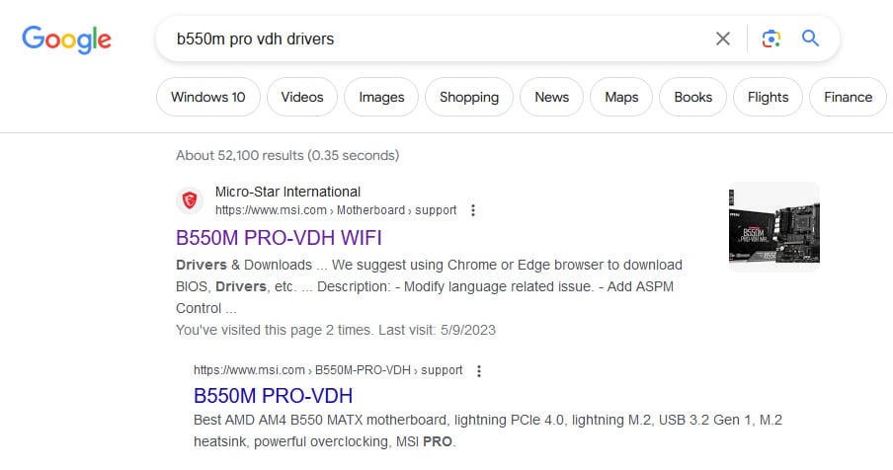Viewport: 893px width, 470px height.
Task: Switch to Images results
Action: coord(381,97)
